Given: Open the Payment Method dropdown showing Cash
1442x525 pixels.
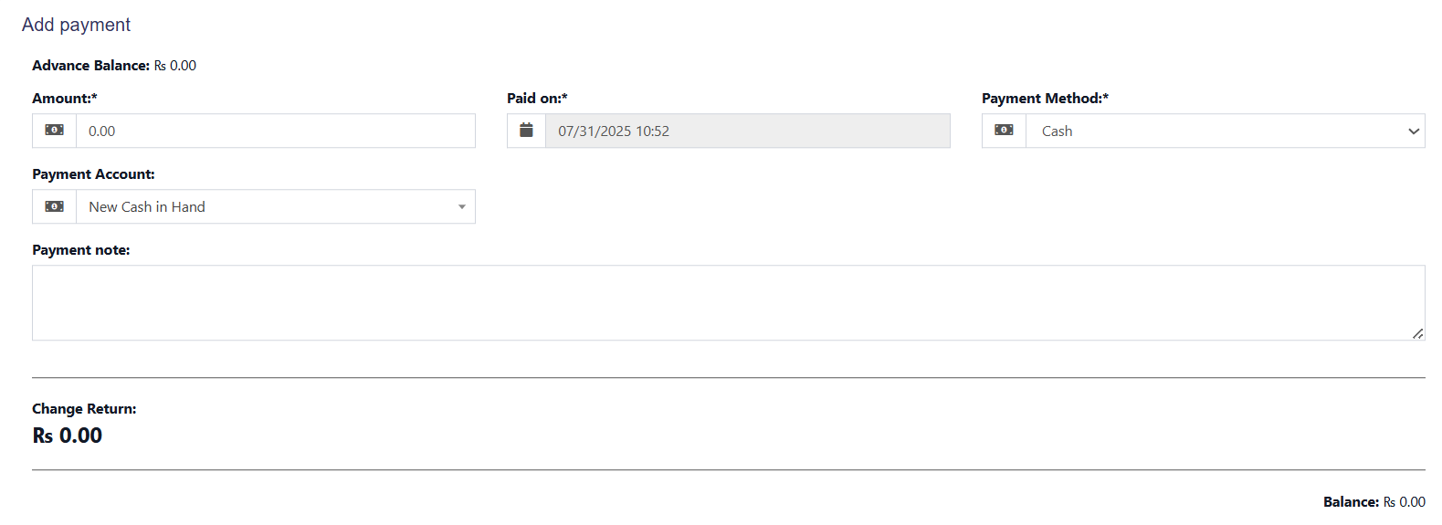Looking at the screenshot, I should tap(1215, 131).
